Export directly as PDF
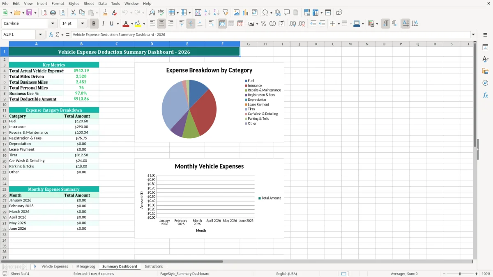 (x=44, y=13)
